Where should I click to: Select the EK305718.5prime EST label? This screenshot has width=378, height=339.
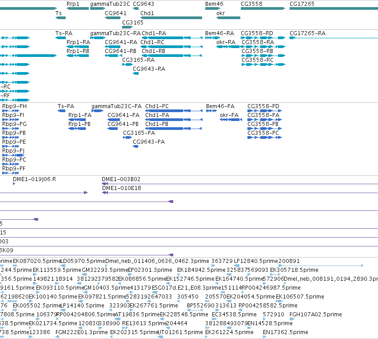tap(294, 270)
